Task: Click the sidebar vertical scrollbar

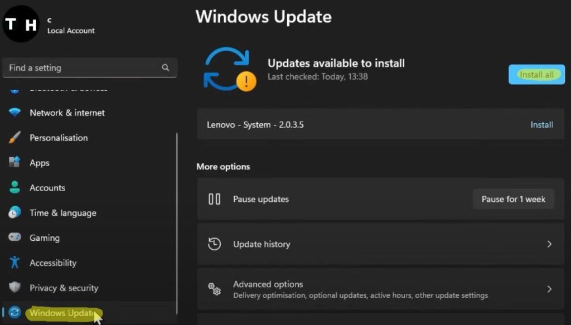Action: (177, 224)
